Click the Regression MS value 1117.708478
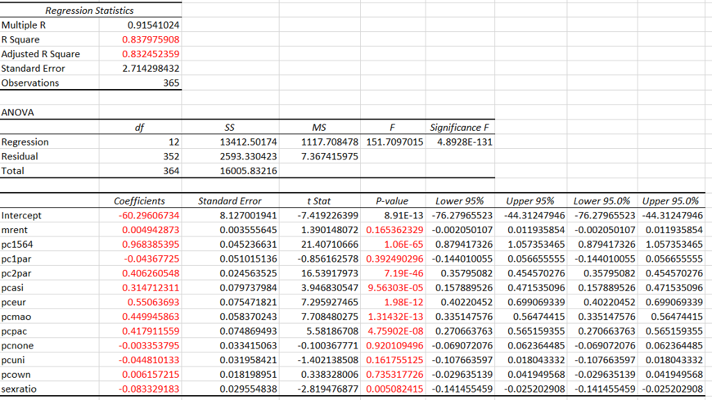Viewport: 712px width, 400px height. (330, 142)
